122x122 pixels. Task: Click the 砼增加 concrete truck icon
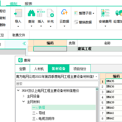click(x=119, y=13)
